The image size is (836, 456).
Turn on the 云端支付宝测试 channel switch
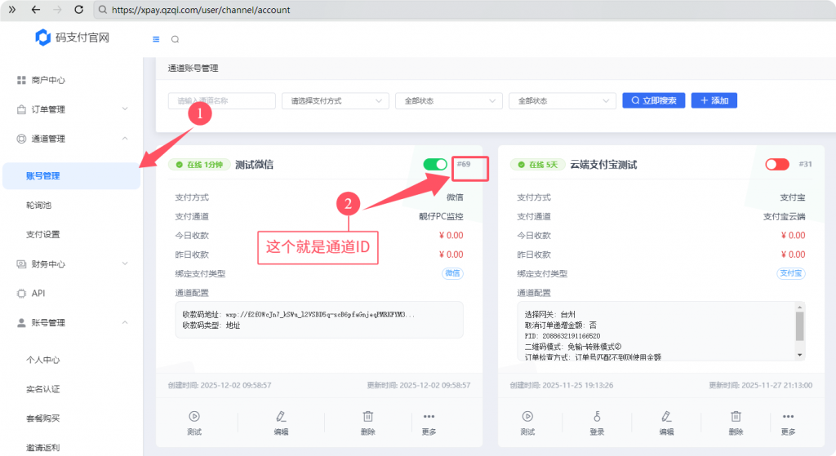pos(777,164)
